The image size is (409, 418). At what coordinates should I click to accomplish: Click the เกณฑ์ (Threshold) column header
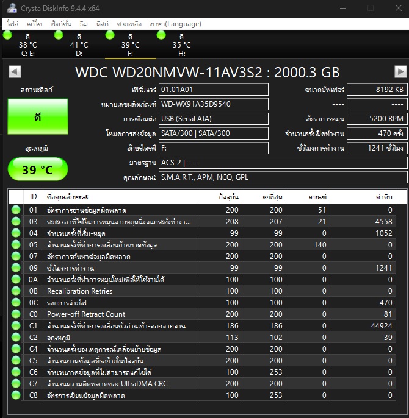pos(308,197)
